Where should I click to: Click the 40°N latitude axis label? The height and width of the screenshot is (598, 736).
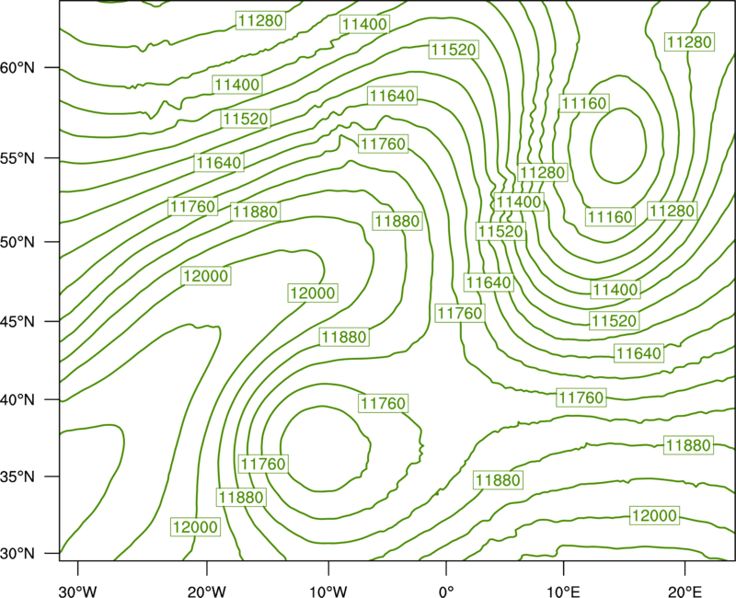17,400
